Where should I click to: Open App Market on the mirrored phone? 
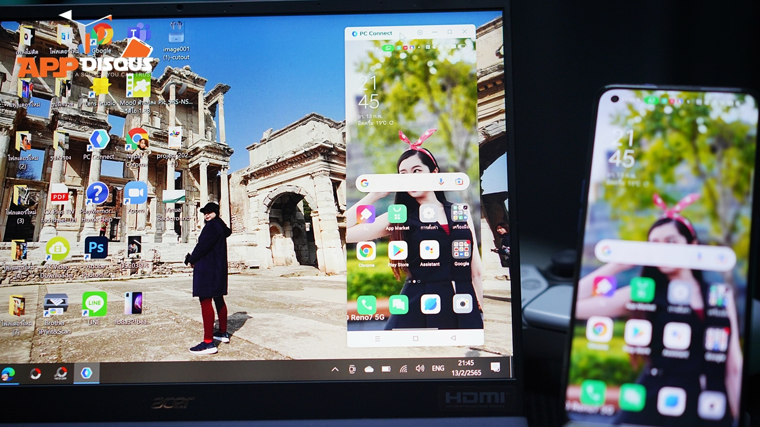(x=397, y=217)
